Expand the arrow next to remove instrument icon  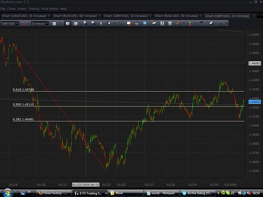click(29, 24)
